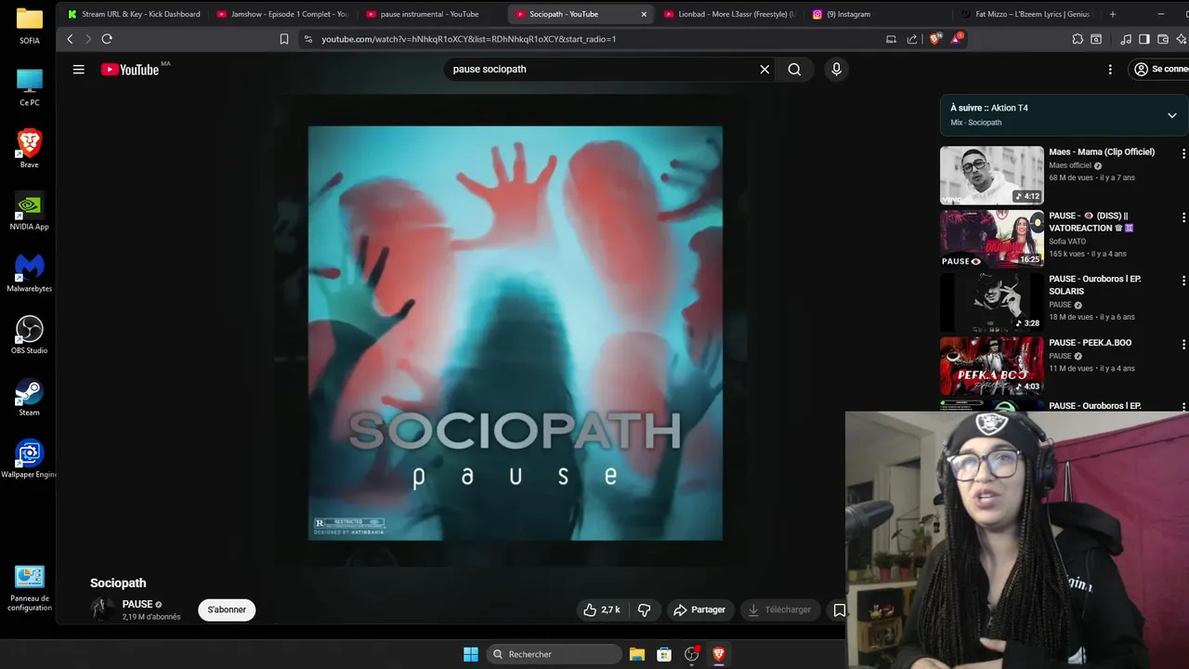
Task: Toggle the Brave sidebar panel
Action: (x=1144, y=39)
